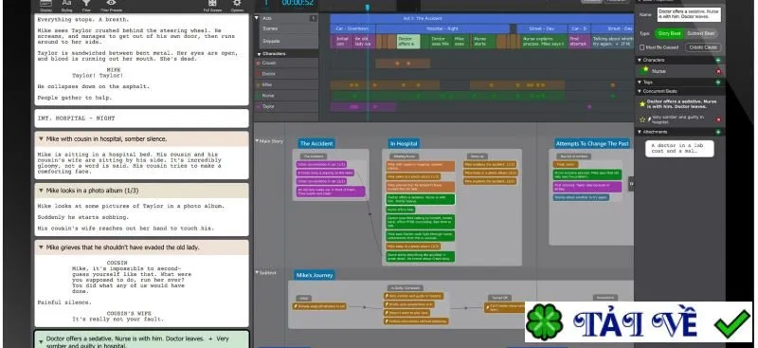Toggle the 'Must Be Caused' checkbox
The image size is (758, 348).
pos(642,47)
